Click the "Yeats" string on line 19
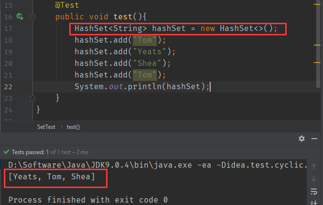323x205 pixels. coord(149,51)
